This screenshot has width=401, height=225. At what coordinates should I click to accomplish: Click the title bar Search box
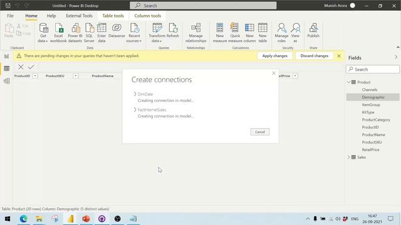click(x=203, y=6)
